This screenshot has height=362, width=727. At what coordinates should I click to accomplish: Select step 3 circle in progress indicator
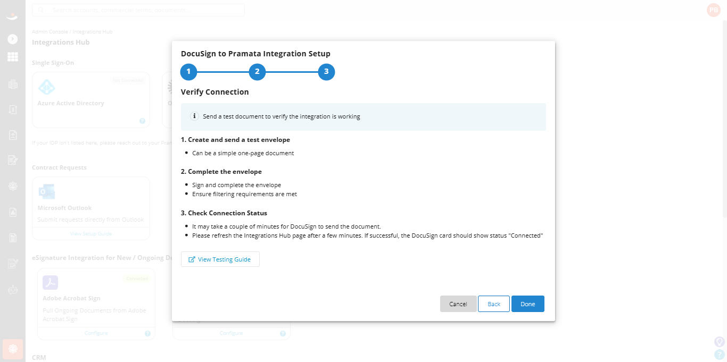click(x=326, y=72)
